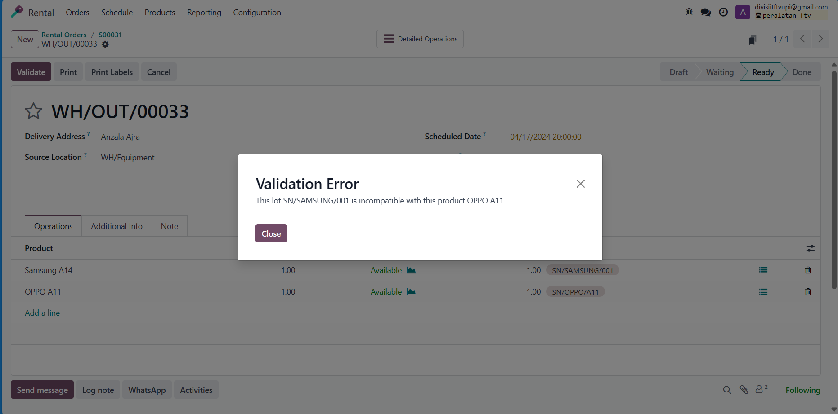Search messages with the magnifier icon

coord(727,390)
